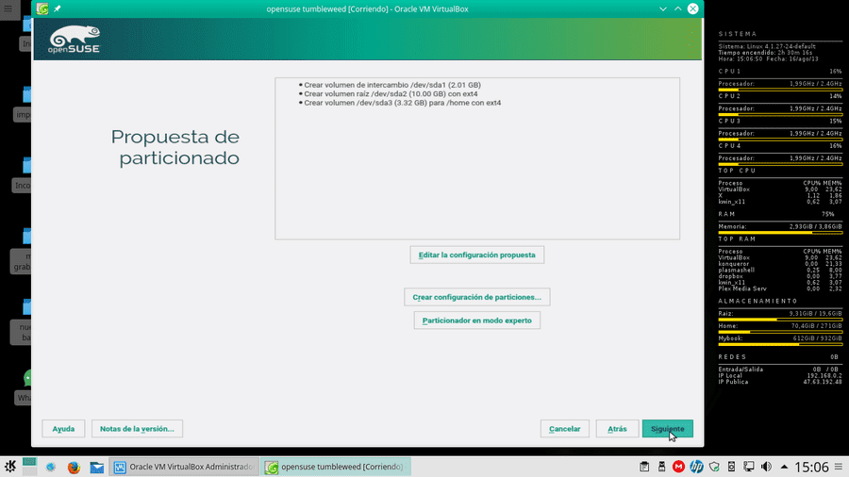Launch Firefox from the taskbar
Image resolution: width=849 pixels, height=477 pixels.
point(74,467)
